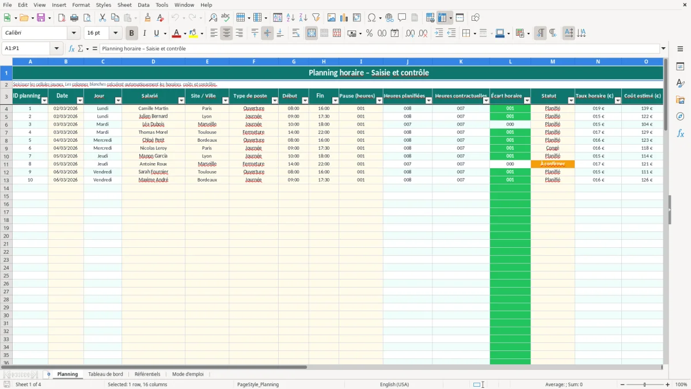The image size is (691, 389).
Task: Open filter dropdown on Salarié column
Action: (x=181, y=100)
